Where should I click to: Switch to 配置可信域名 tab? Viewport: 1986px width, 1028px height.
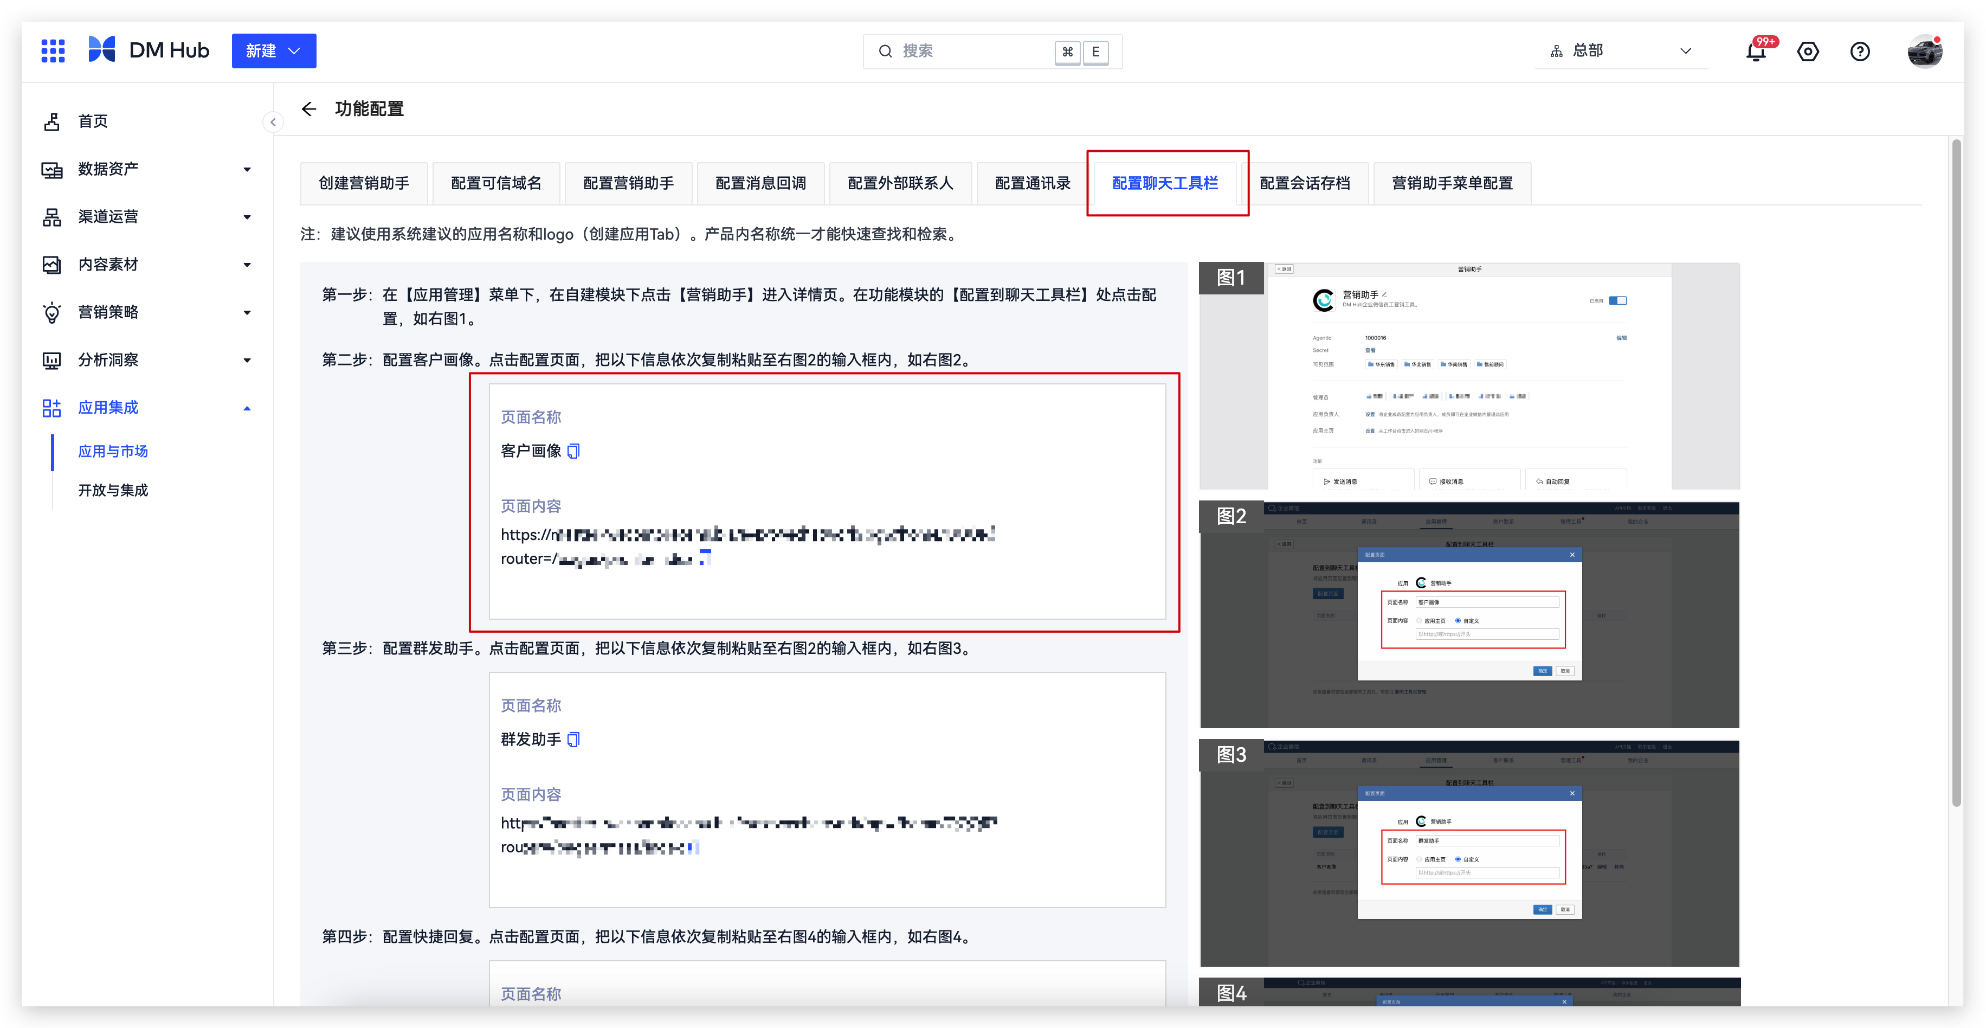[496, 184]
